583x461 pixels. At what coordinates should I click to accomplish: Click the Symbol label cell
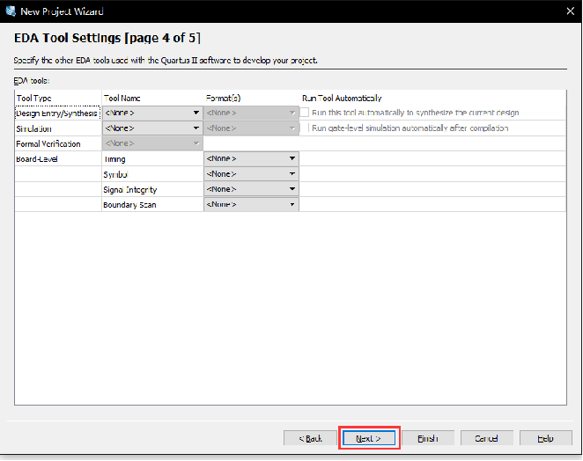115,174
